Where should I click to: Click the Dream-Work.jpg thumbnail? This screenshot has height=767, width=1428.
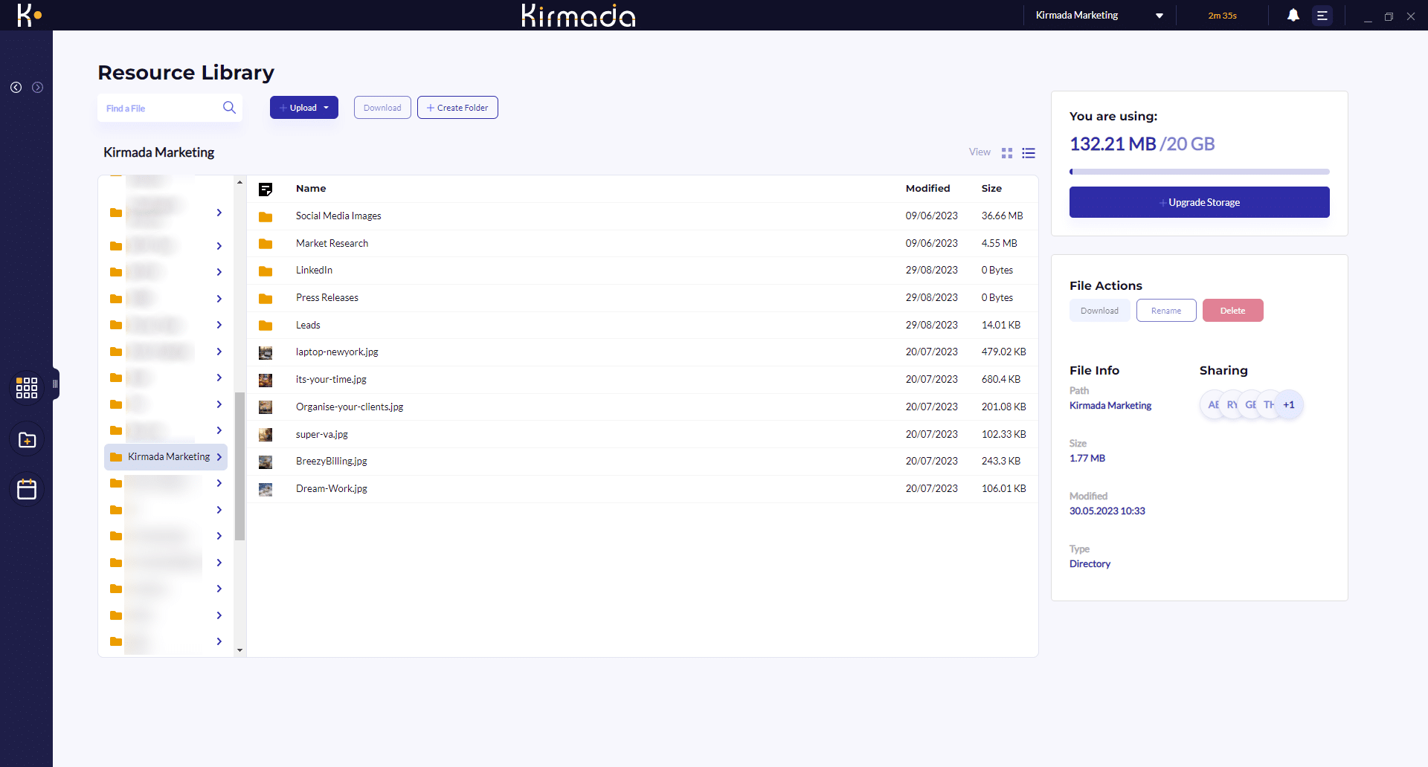pos(266,489)
